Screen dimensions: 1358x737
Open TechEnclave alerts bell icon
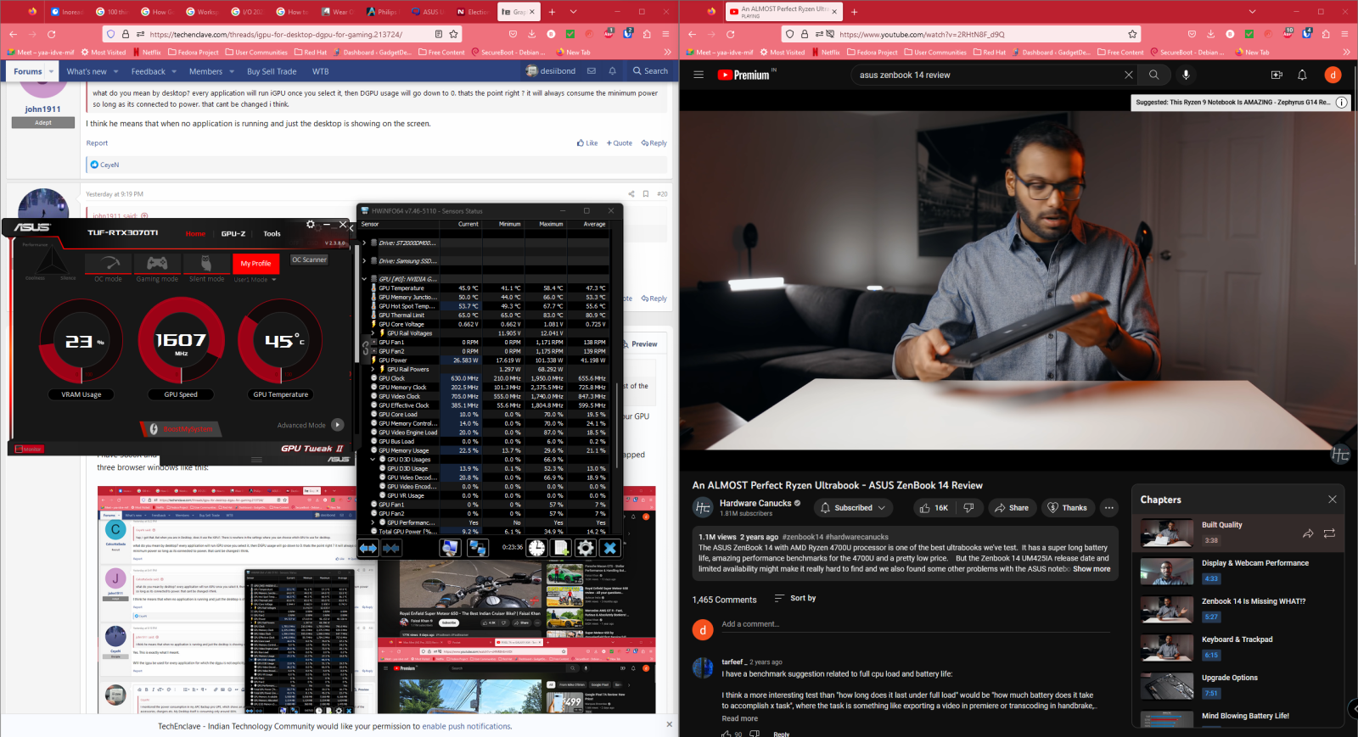coord(612,71)
